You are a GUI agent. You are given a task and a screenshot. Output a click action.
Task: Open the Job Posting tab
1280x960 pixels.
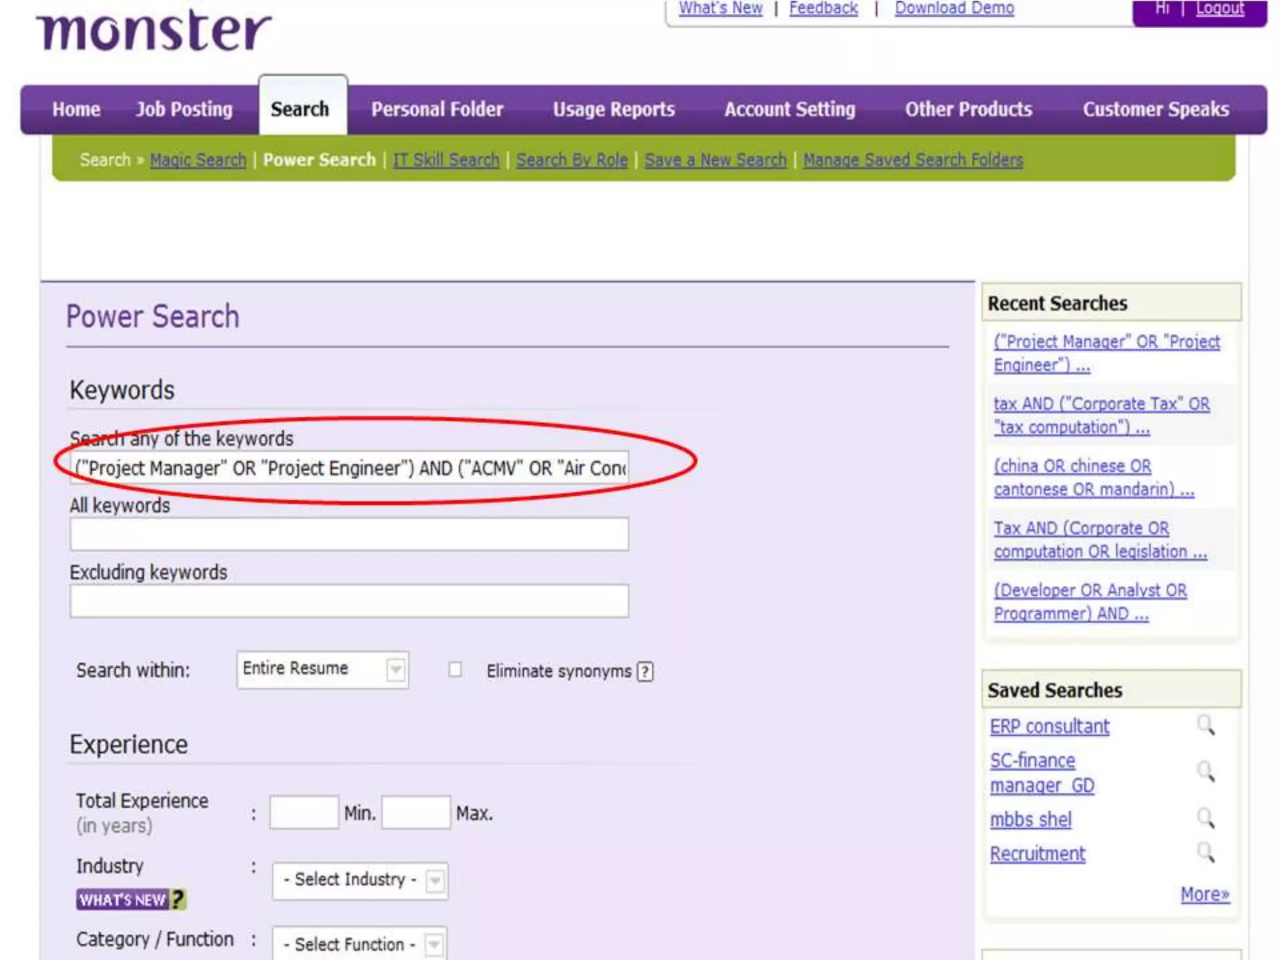pyautogui.click(x=184, y=109)
